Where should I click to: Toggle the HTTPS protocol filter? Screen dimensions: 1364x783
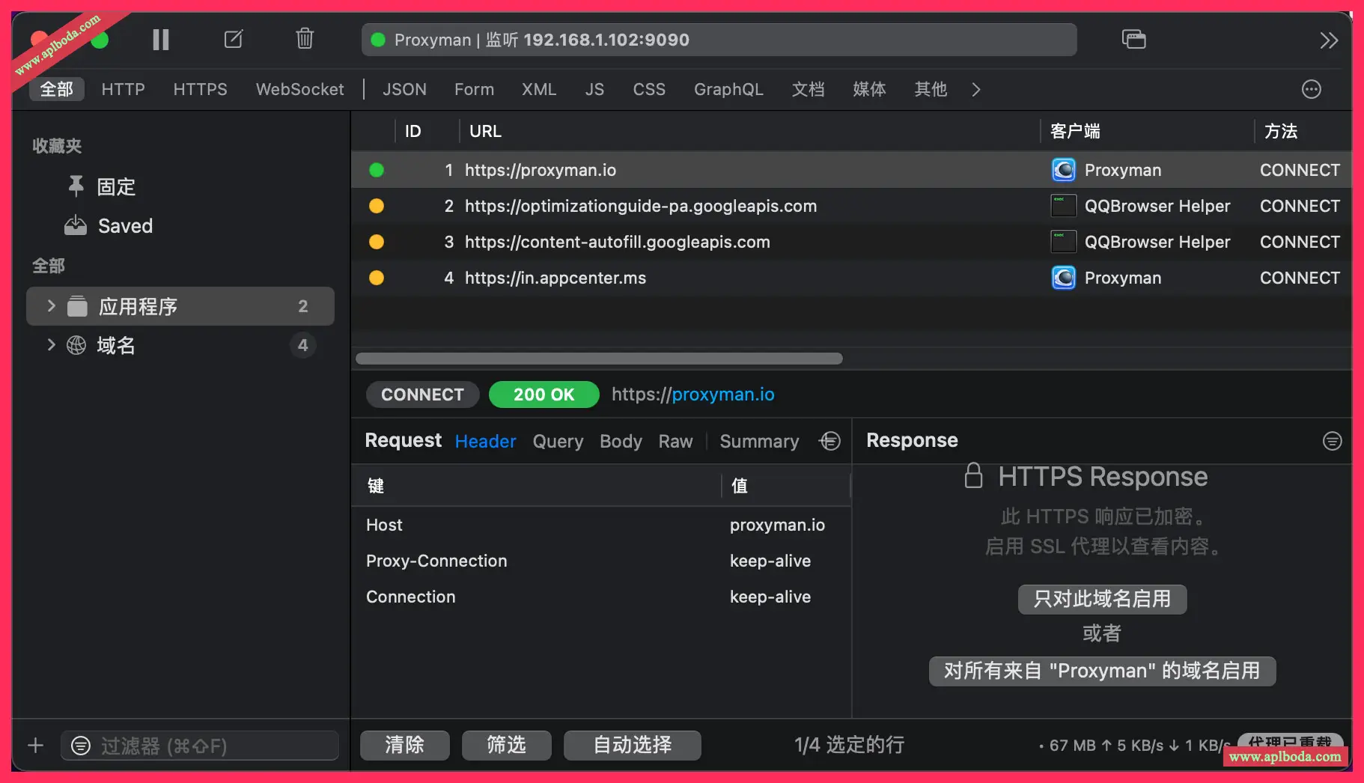click(200, 89)
